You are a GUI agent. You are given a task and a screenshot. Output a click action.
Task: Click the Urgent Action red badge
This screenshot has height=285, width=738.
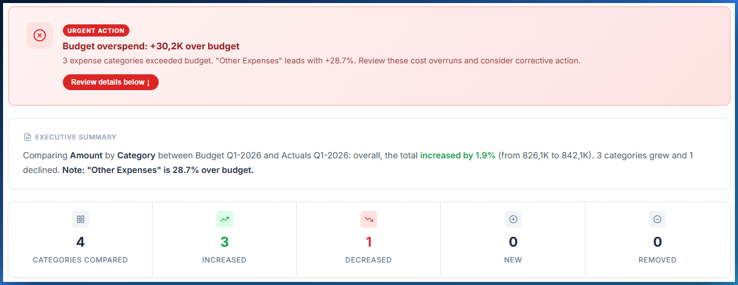point(96,30)
